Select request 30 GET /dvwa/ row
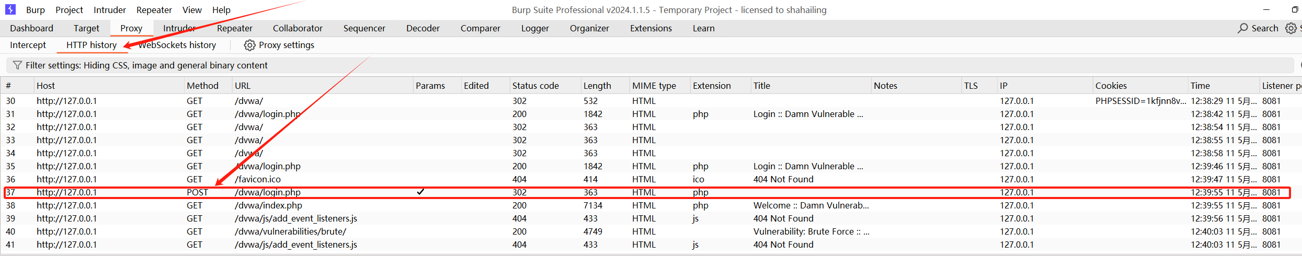 (651, 101)
